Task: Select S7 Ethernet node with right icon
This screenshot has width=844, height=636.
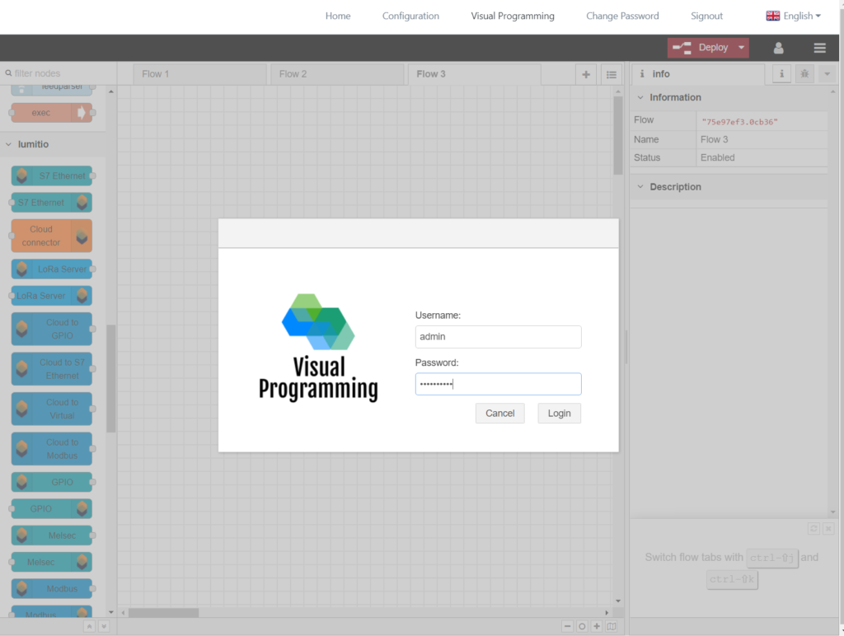Action: click(x=52, y=203)
